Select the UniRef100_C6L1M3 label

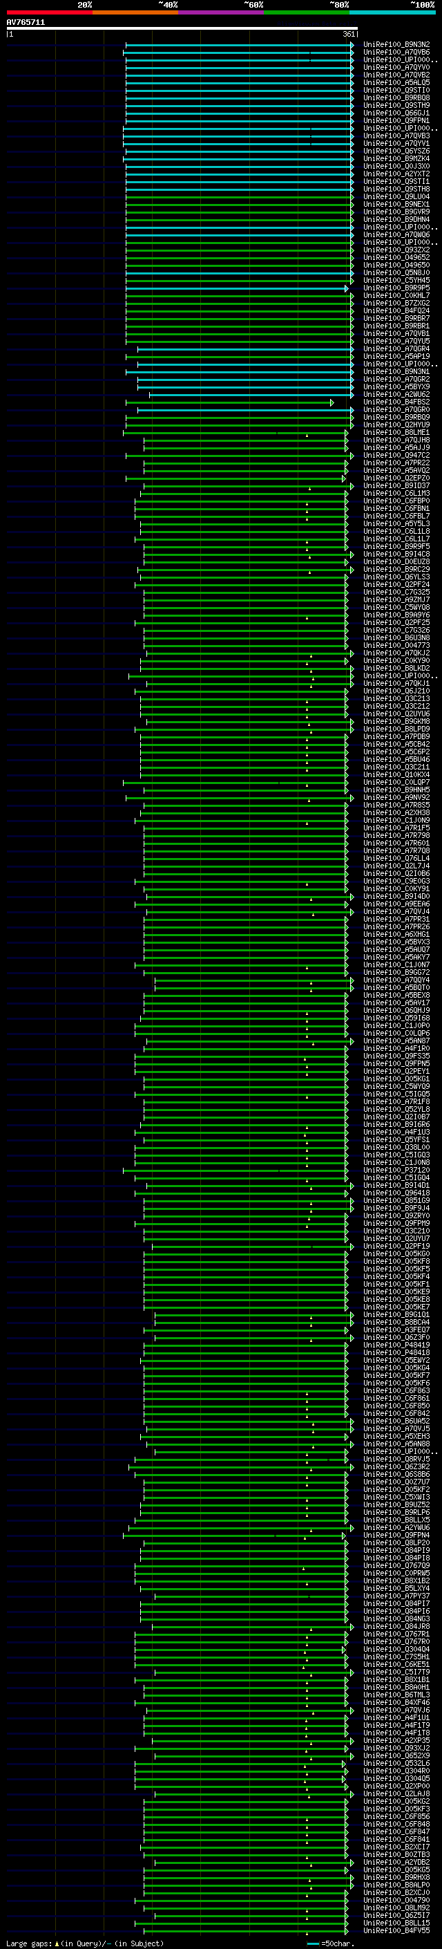pos(396,494)
